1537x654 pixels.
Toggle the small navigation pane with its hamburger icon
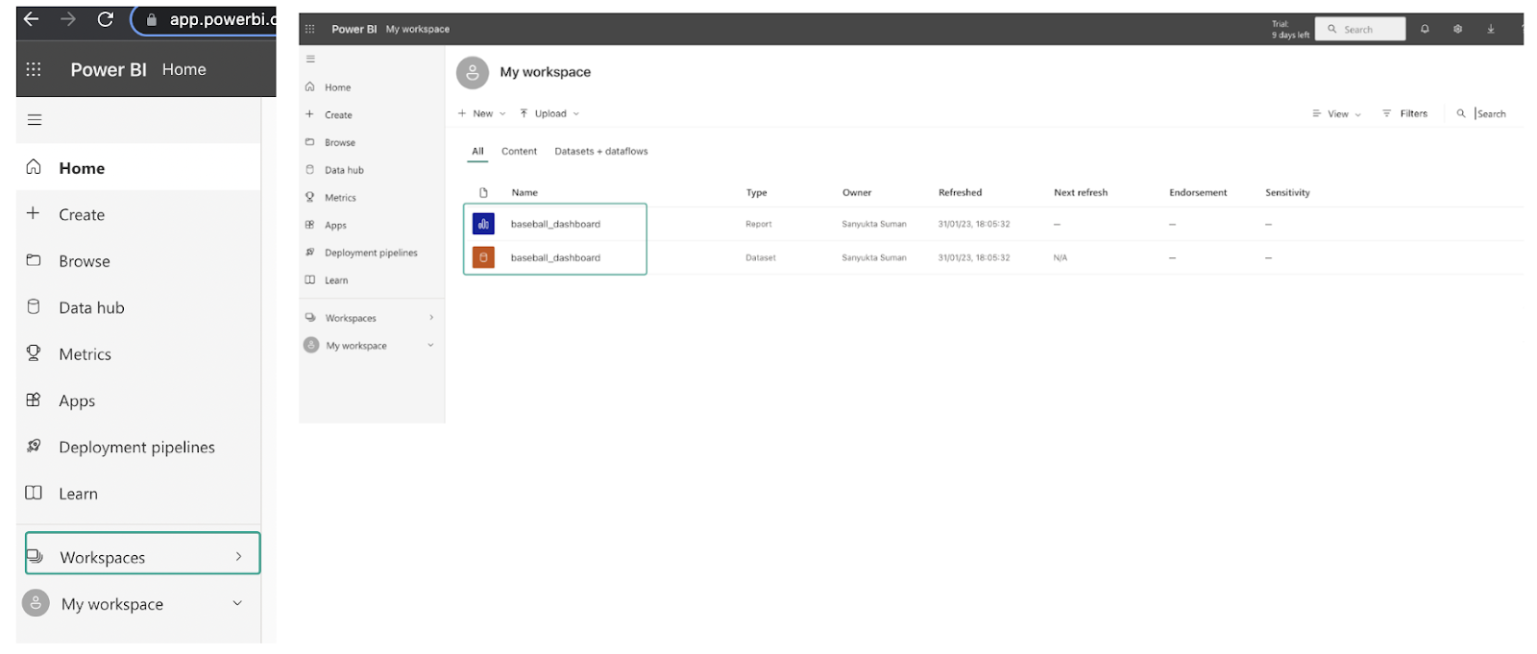coord(310,59)
